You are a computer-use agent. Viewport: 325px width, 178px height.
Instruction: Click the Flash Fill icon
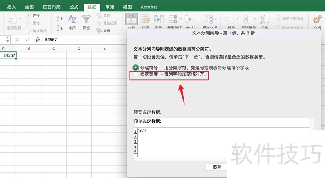pos(145,19)
